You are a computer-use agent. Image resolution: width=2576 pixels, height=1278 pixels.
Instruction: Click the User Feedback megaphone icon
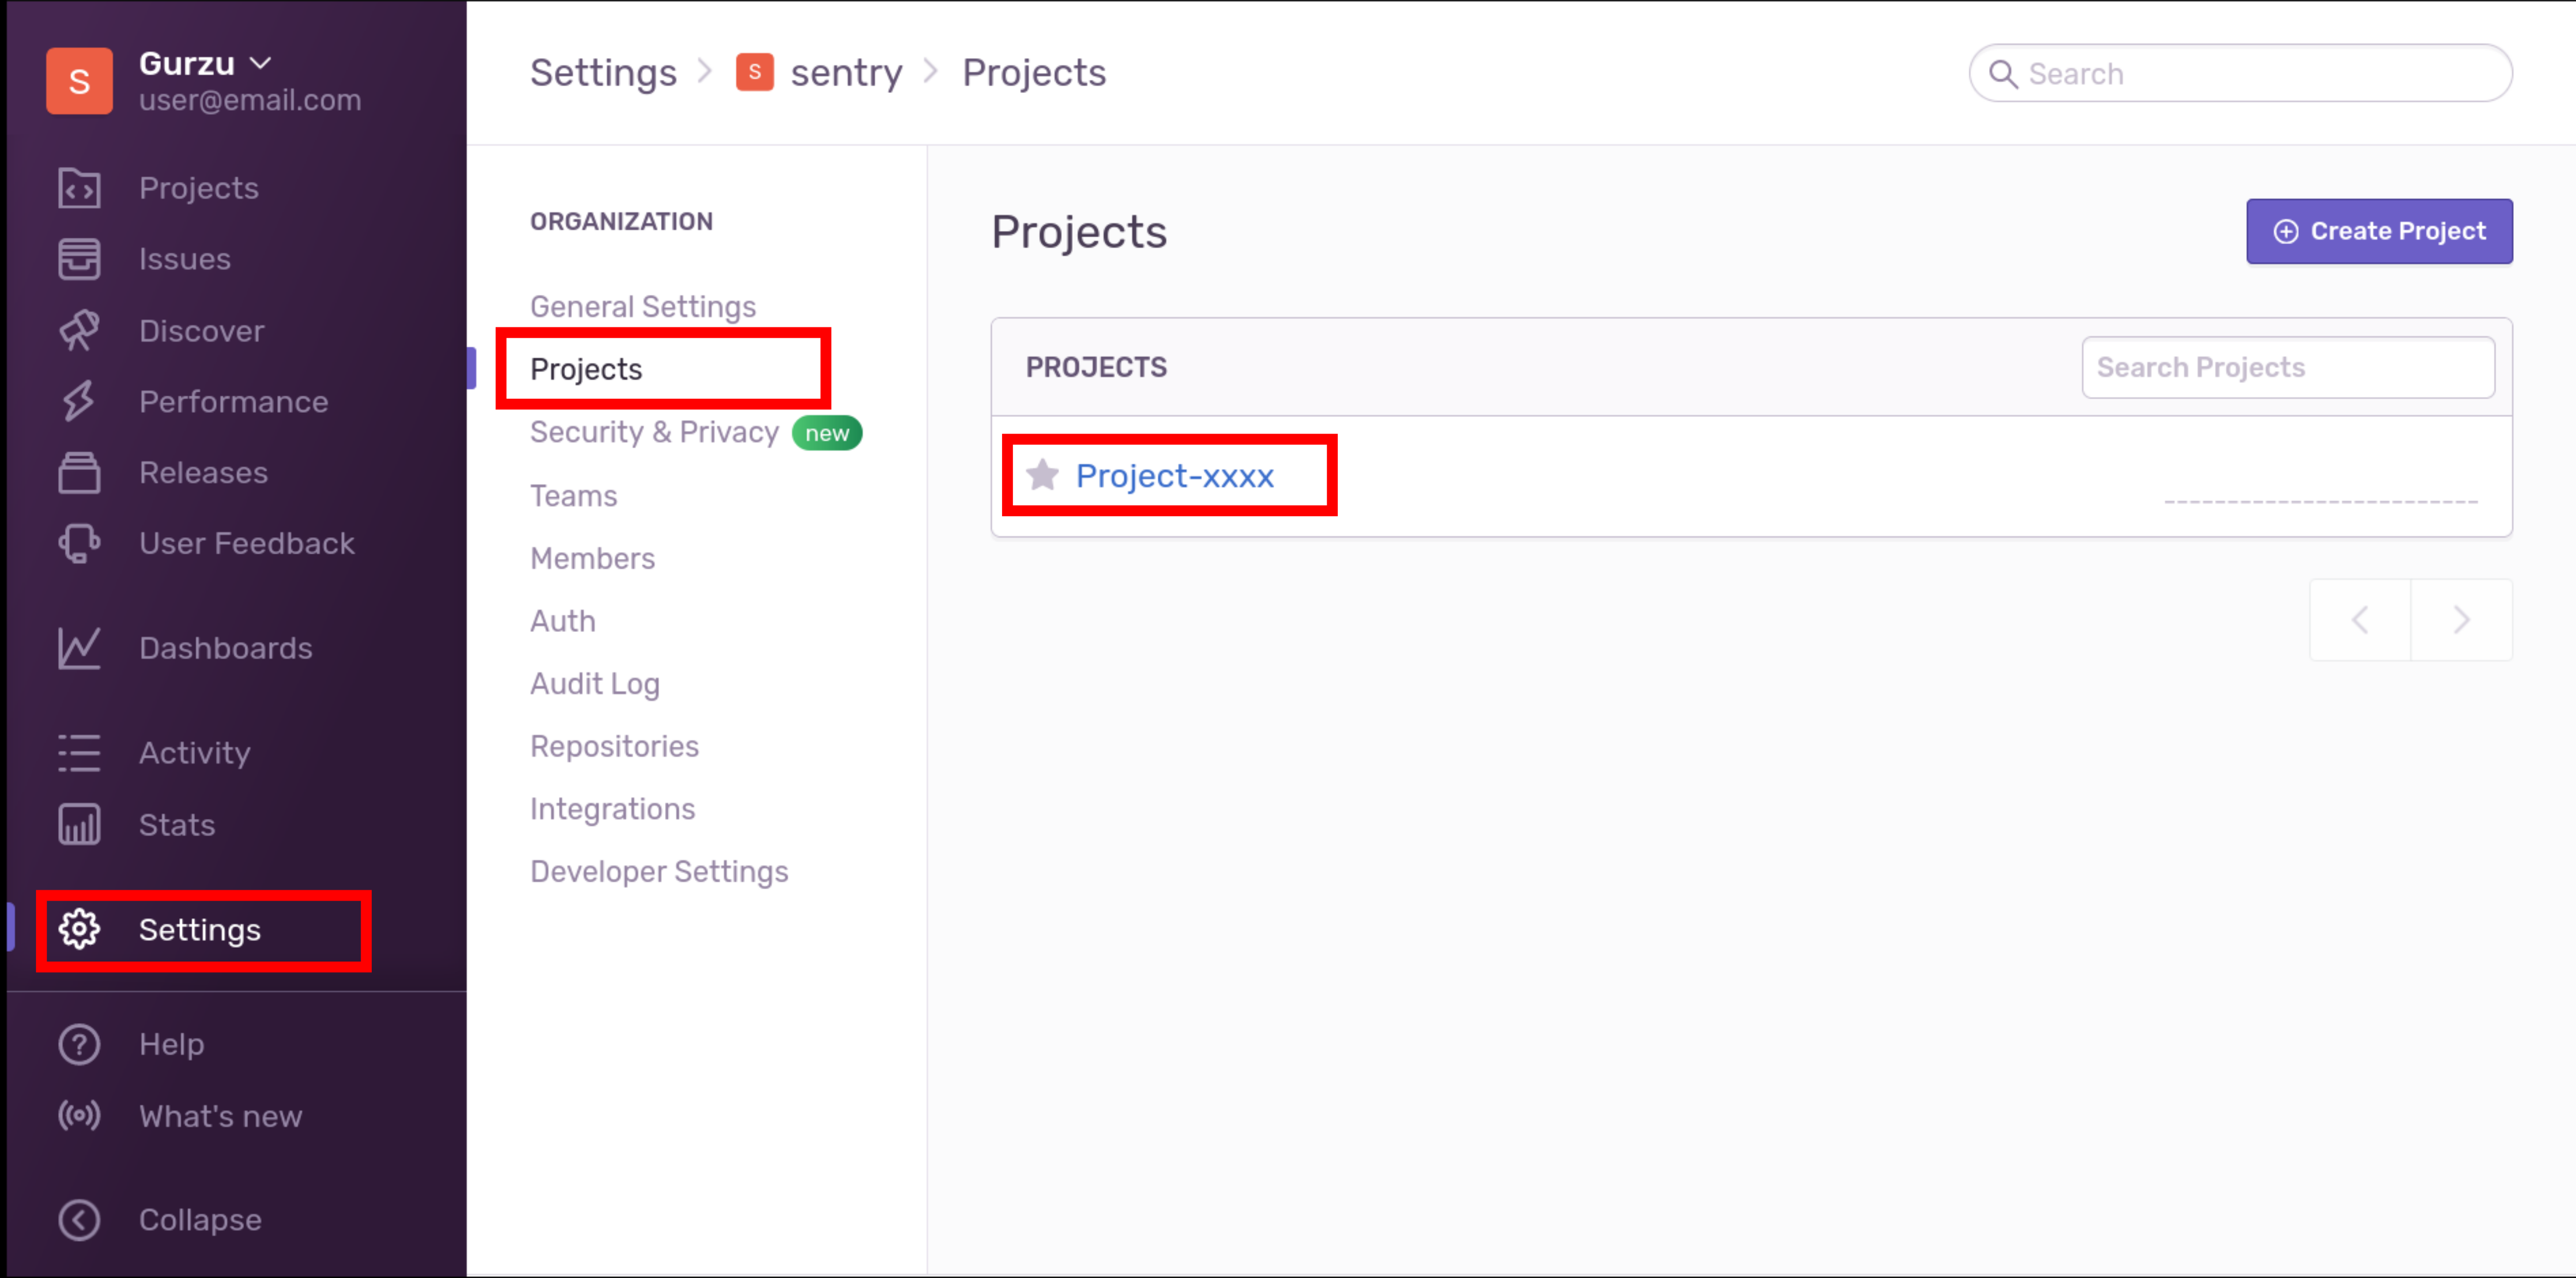point(79,544)
